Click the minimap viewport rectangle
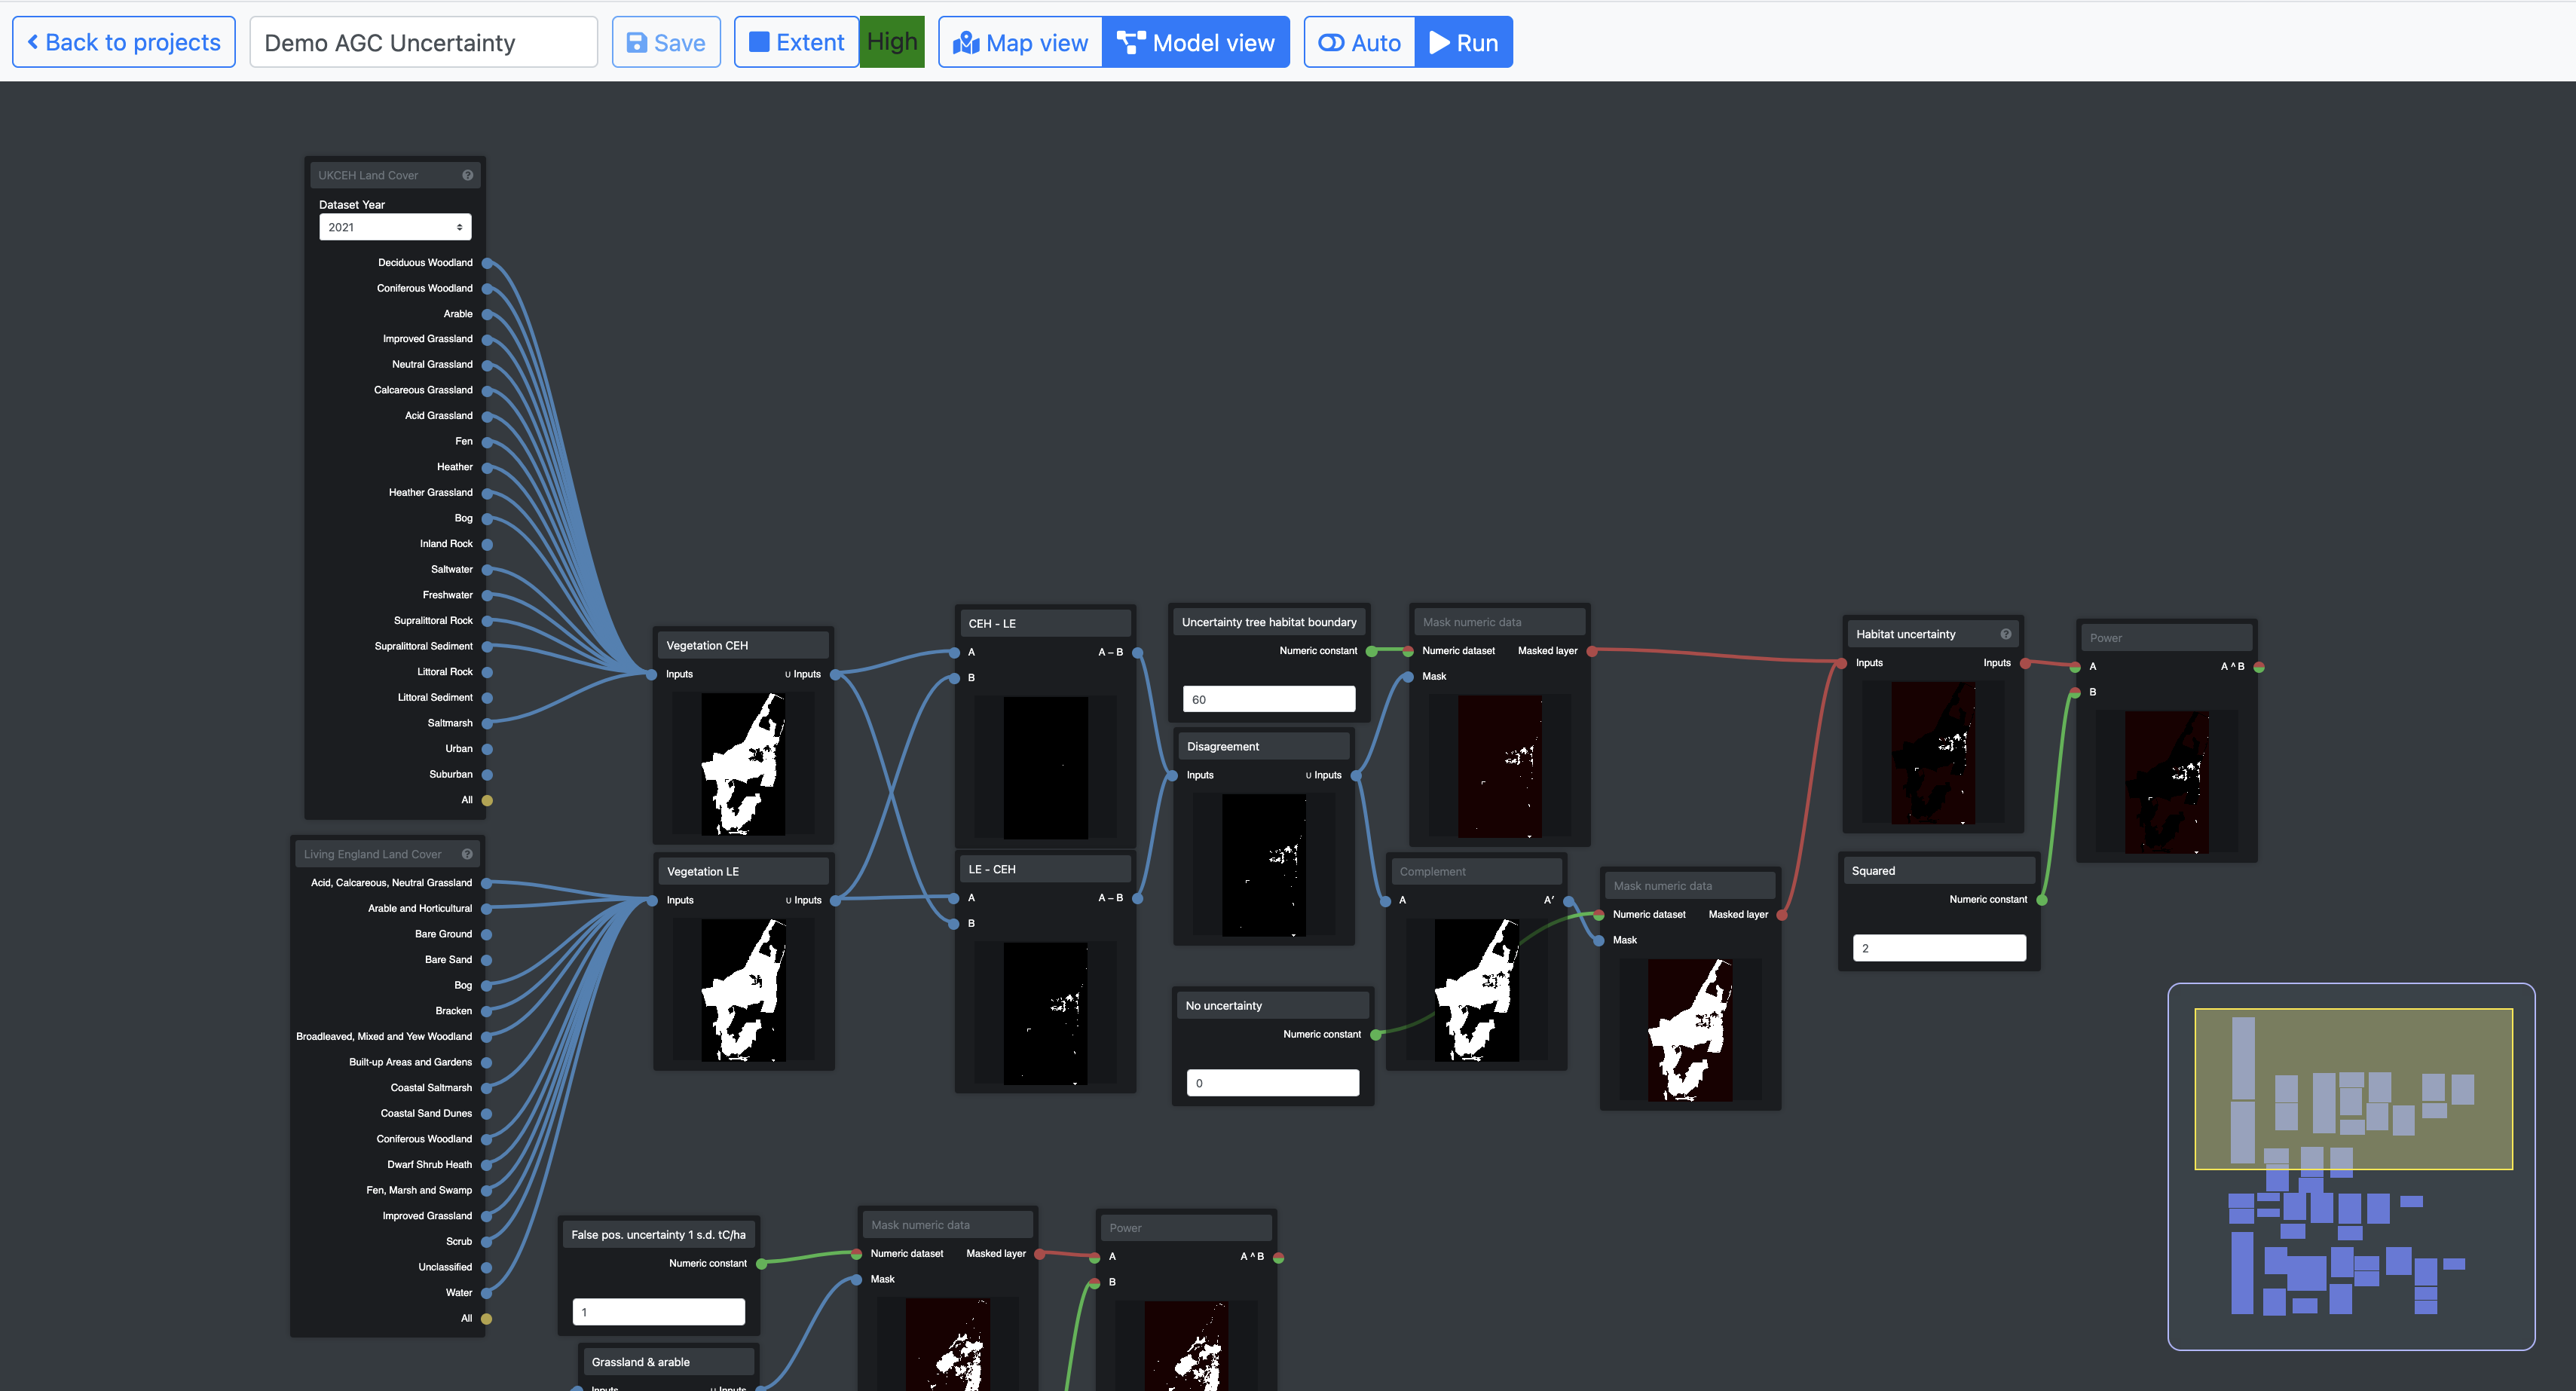This screenshot has height=1391, width=2576. 2353,1088
